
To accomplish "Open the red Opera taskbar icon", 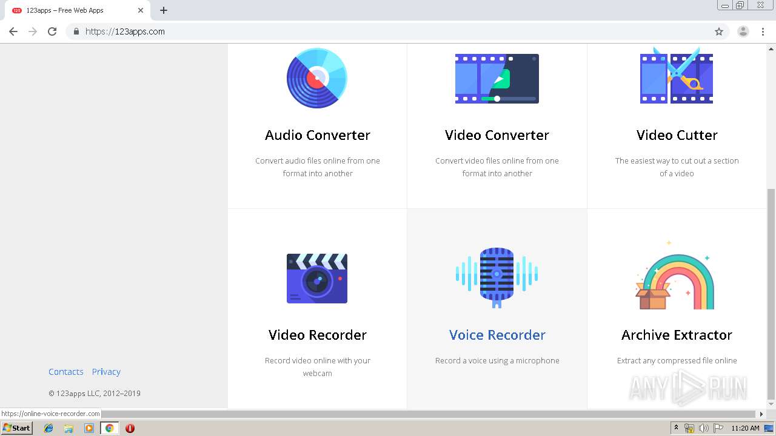I will point(130,428).
